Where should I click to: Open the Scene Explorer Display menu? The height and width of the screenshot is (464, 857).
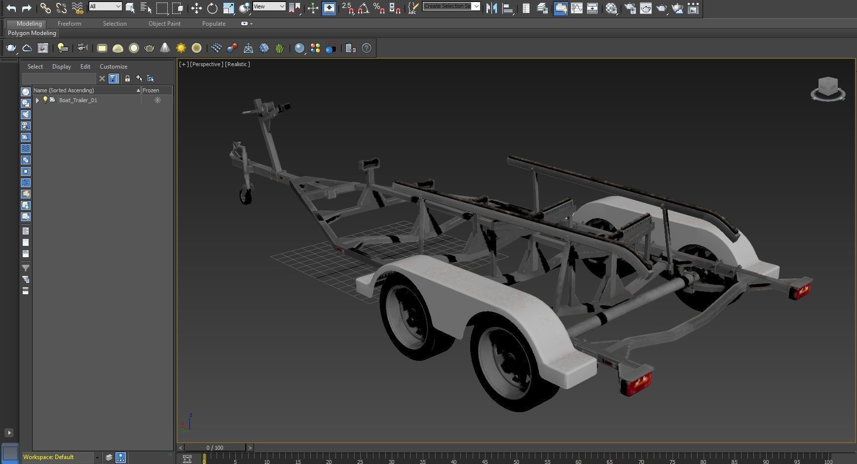[x=62, y=67]
